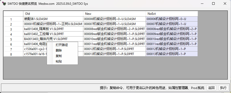The height and width of the screenshot is (93, 231).
Task: Click the New column header
Action: (114, 14)
